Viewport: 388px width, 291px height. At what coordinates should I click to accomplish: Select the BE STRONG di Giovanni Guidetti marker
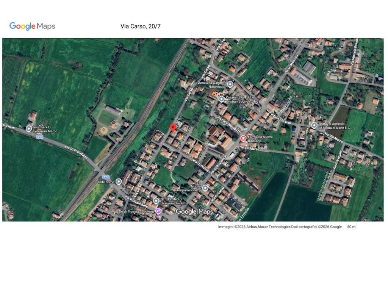point(156,201)
